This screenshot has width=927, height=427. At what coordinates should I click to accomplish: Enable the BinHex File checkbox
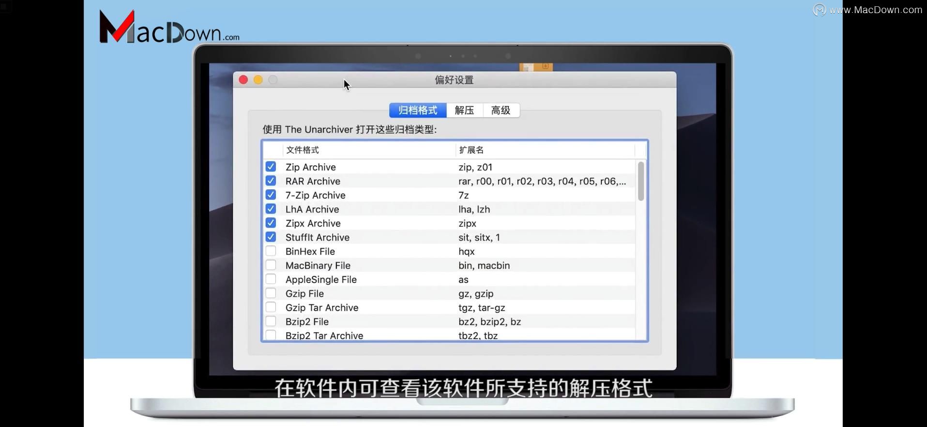271,251
